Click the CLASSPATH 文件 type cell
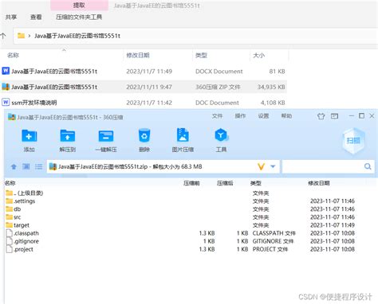Image resolution: width=378 pixels, height=304 pixels. click(274, 233)
